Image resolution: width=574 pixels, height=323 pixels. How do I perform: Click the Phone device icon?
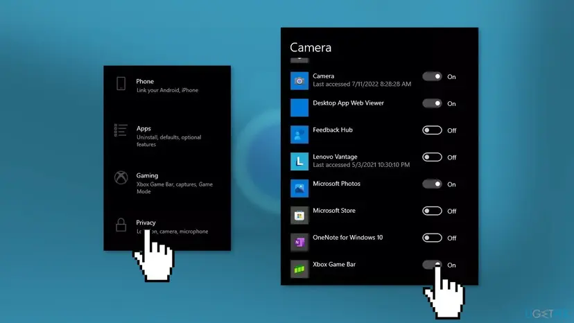(x=121, y=84)
